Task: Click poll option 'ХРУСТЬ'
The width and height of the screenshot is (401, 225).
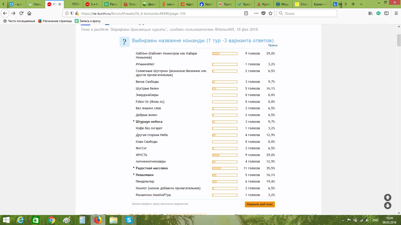Action: [x=141, y=155]
